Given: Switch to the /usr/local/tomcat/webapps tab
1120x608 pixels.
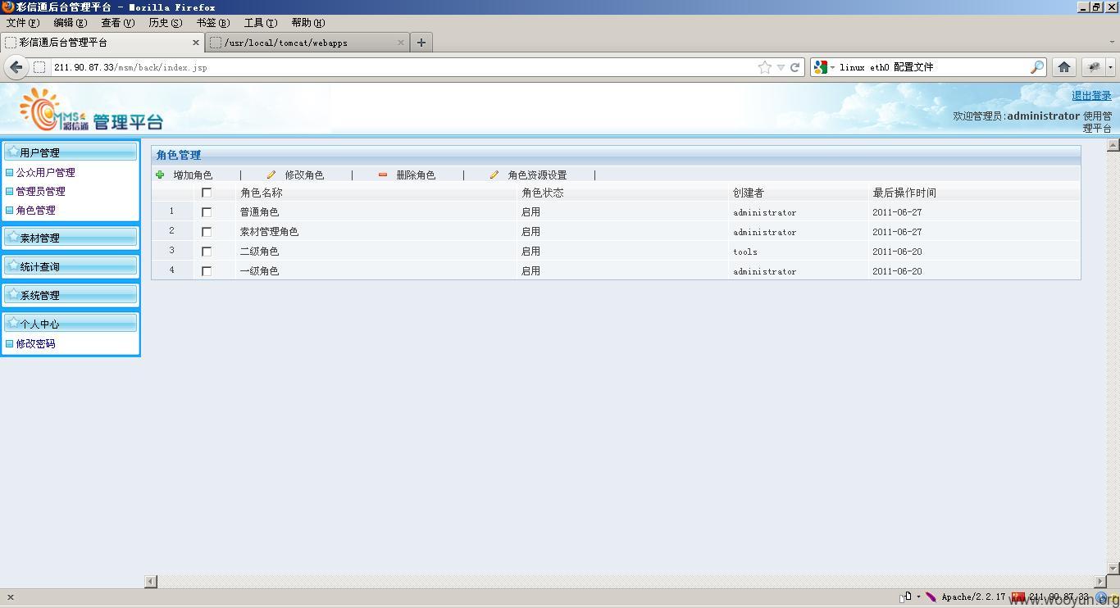Looking at the screenshot, I should [307, 43].
